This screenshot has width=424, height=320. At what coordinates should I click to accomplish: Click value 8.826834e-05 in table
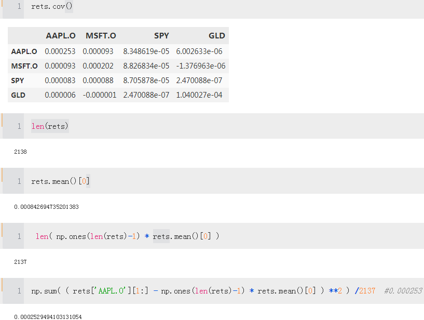pyautogui.click(x=146, y=66)
